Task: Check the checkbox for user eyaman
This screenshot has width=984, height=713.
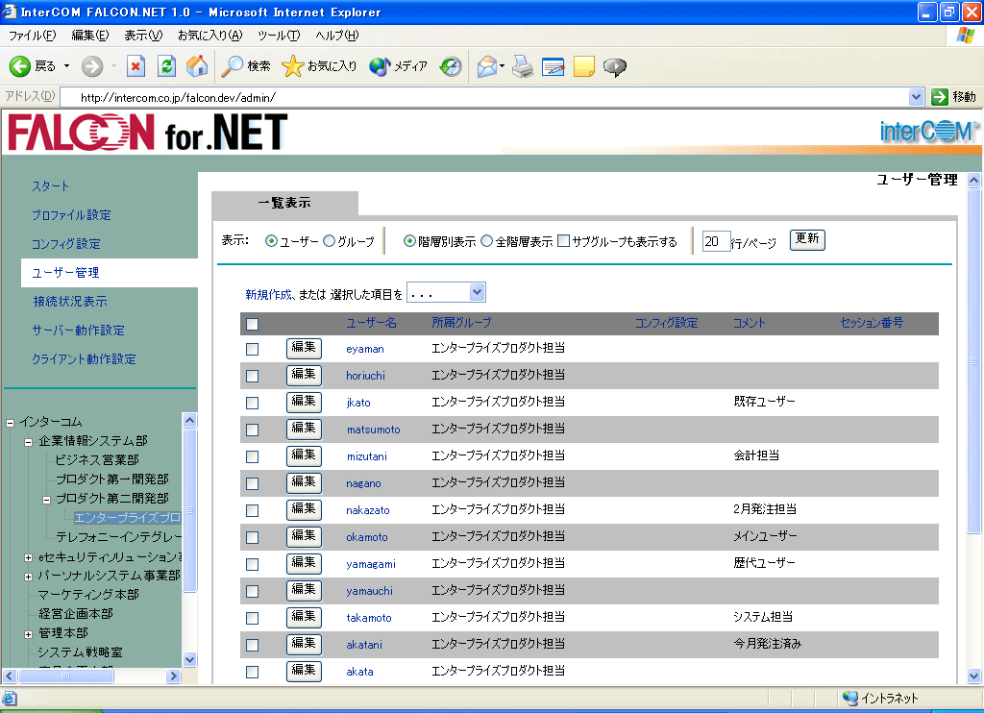Action: [253, 349]
